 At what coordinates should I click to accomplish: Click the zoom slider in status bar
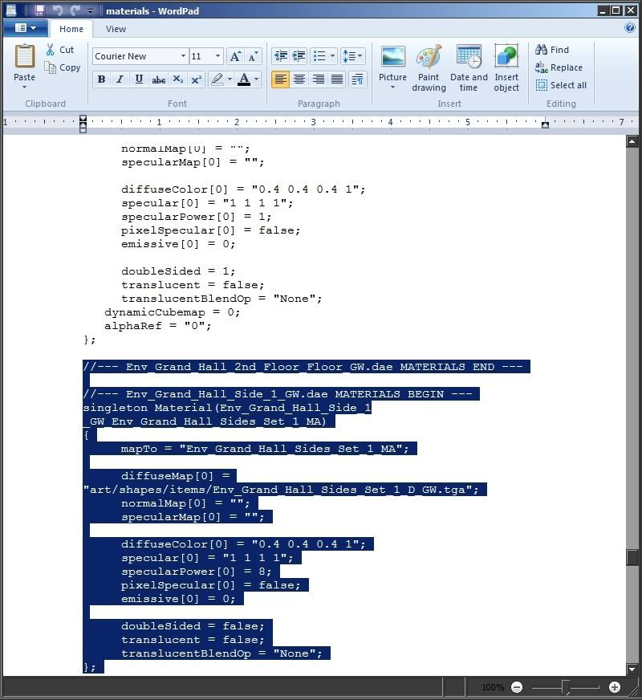tap(566, 687)
